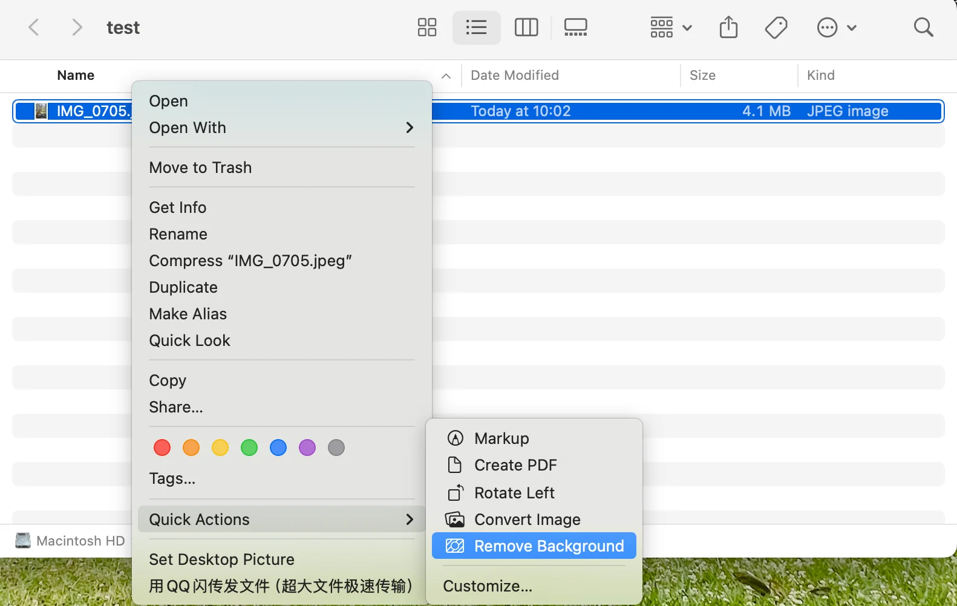Toggle sort order arrow in Name column
This screenshot has height=606, width=957.
(x=446, y=76)
